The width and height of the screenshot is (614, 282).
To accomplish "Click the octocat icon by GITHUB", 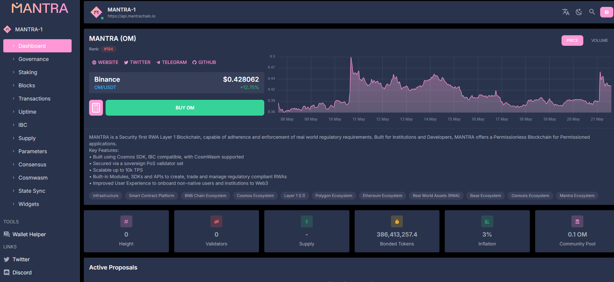I will [x=194, y=62].
